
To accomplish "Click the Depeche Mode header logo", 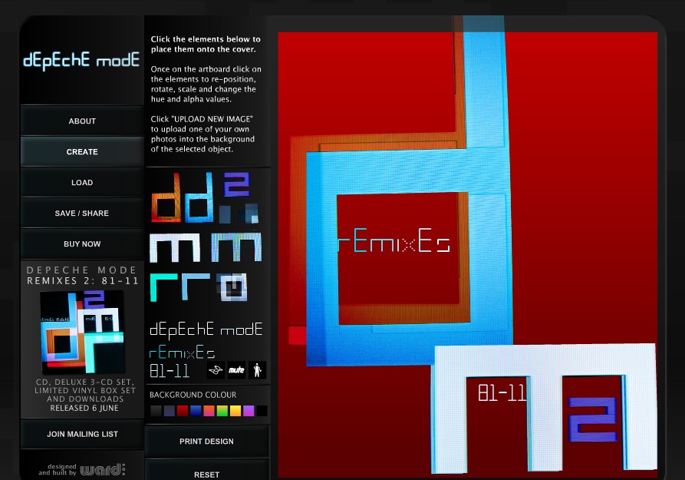I will (81, 61).
